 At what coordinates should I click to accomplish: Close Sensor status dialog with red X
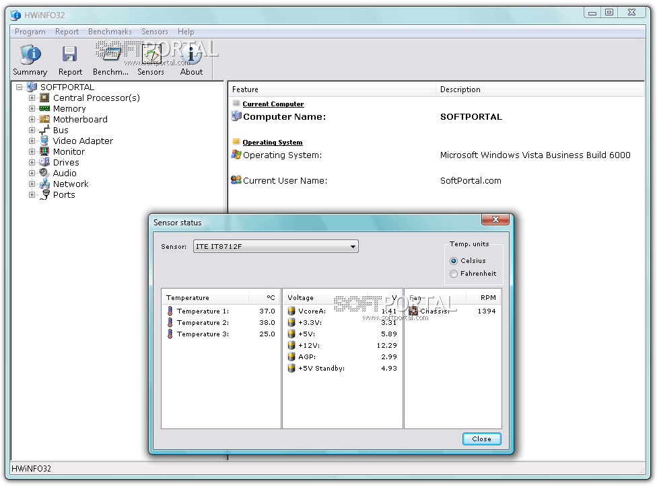click(495, 219)
